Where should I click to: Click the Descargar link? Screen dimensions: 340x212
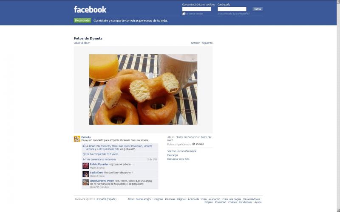pyautogui.click(x=173, y=155)
